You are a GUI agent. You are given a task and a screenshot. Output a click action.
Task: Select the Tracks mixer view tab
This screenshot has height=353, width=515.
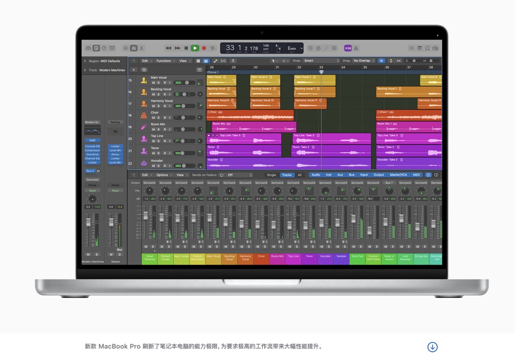[287, 175]
